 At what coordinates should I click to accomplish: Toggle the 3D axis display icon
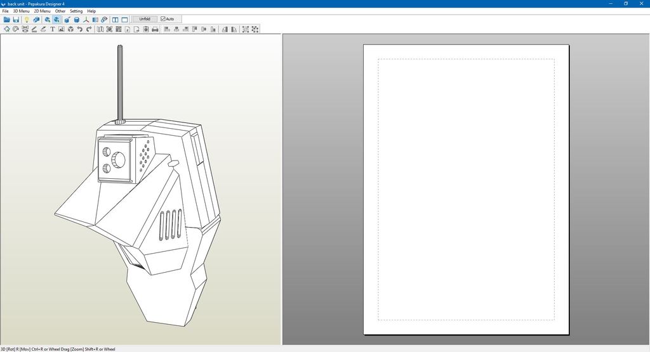[x=86, y=20]
